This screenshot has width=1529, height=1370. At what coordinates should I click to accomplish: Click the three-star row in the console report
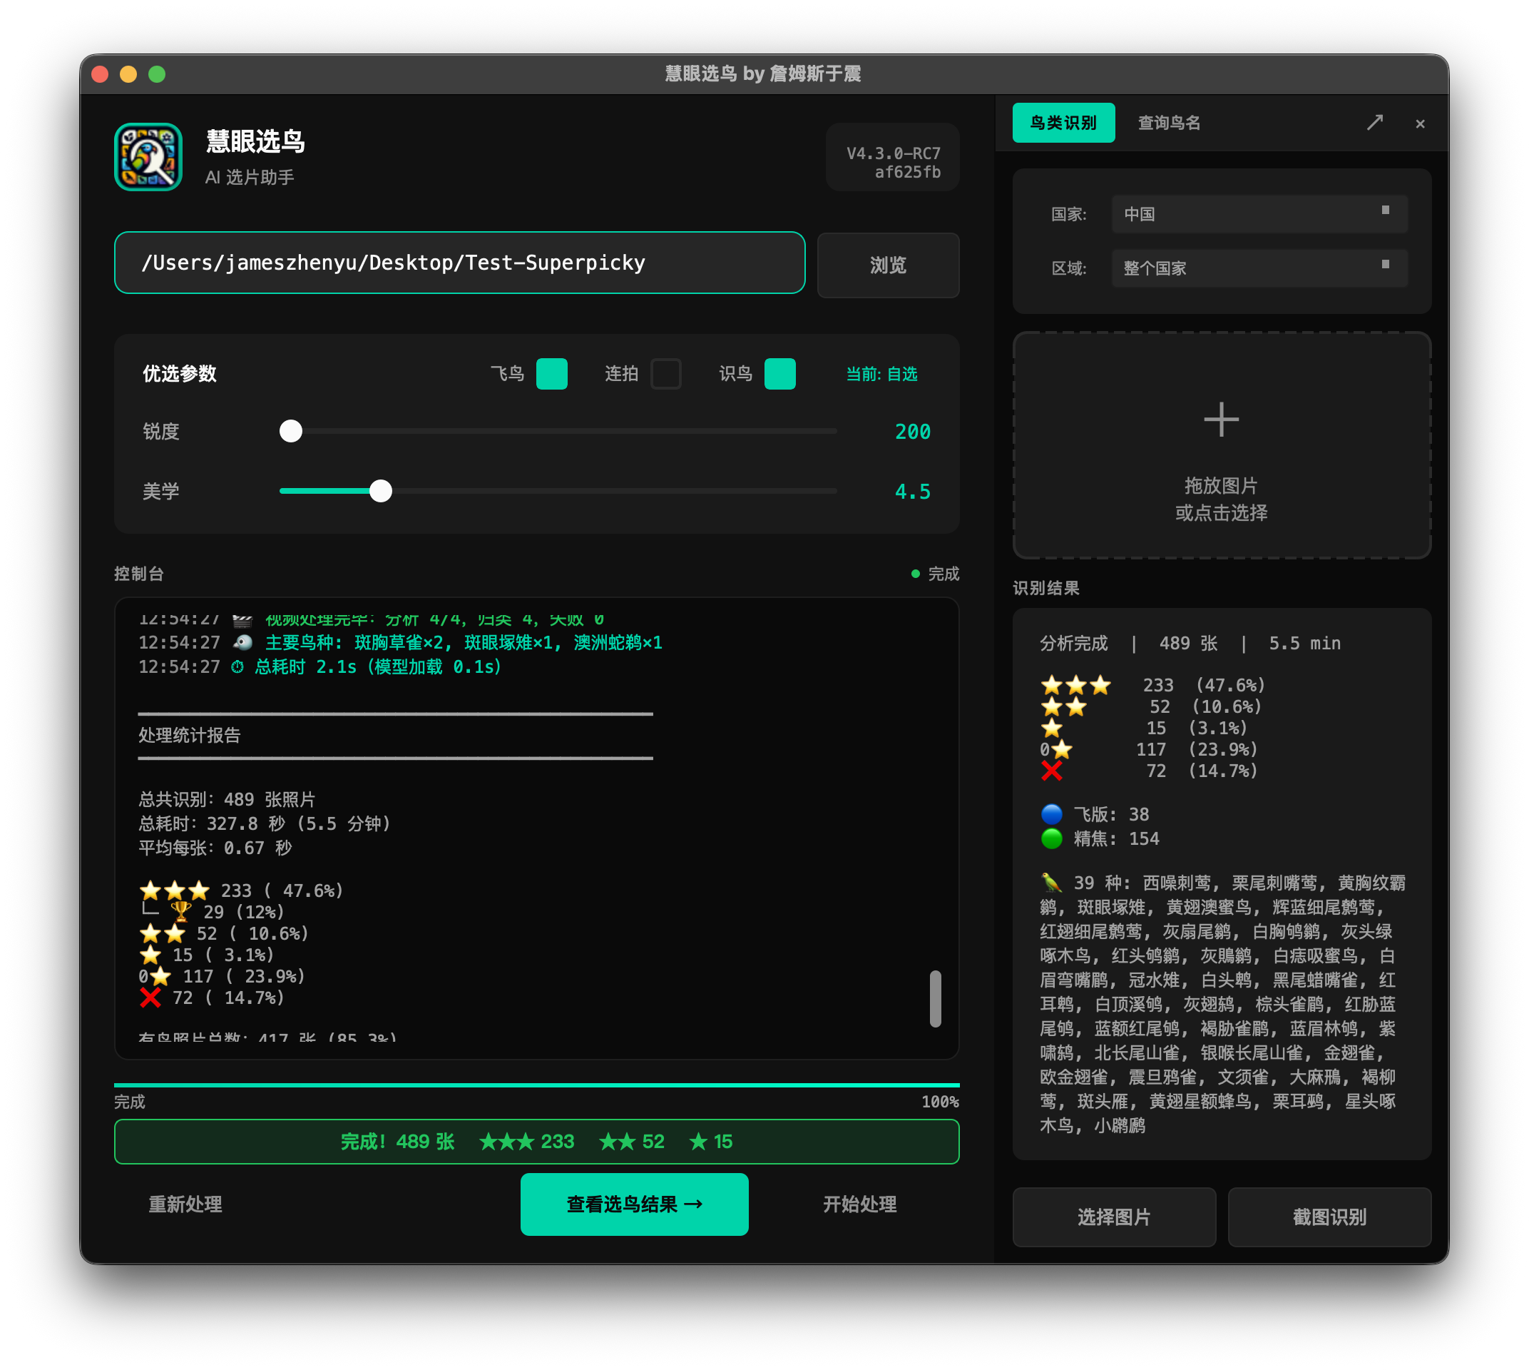pyautogui.click(x=241, y=890)
